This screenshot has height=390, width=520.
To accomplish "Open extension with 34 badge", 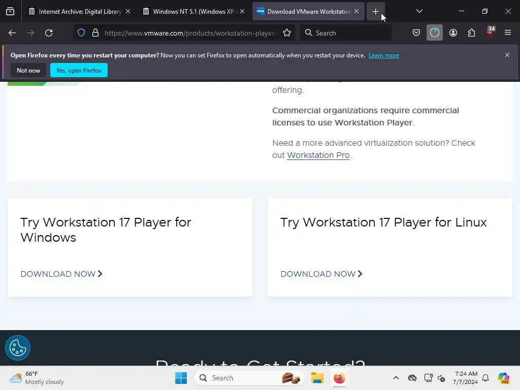I will click(x=490, y=32).
